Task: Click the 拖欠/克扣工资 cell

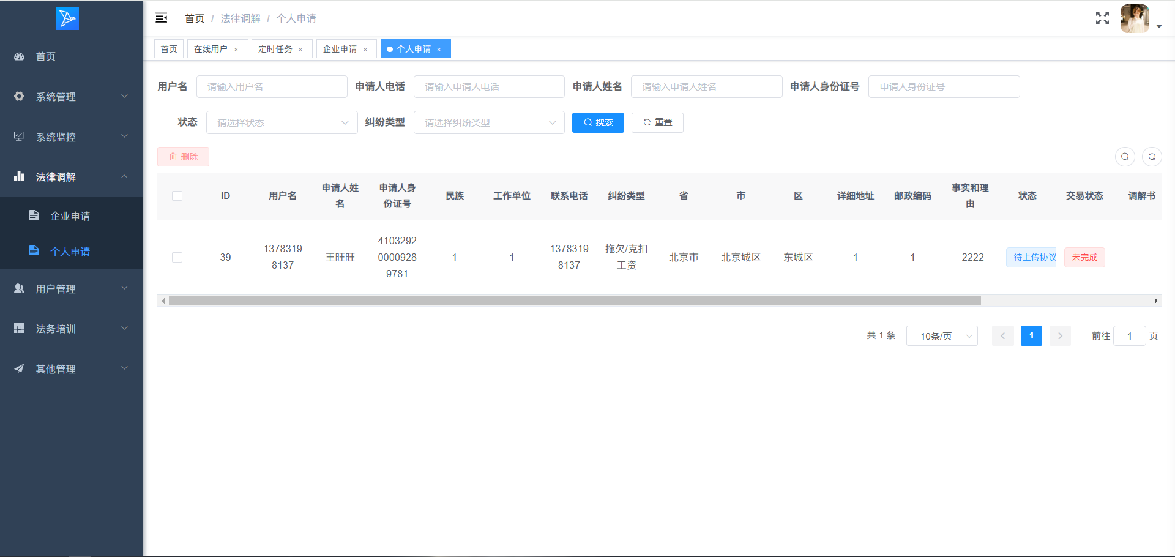Action: click(626, 257)
